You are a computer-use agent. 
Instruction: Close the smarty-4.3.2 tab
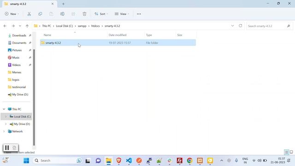click(53, 4)
